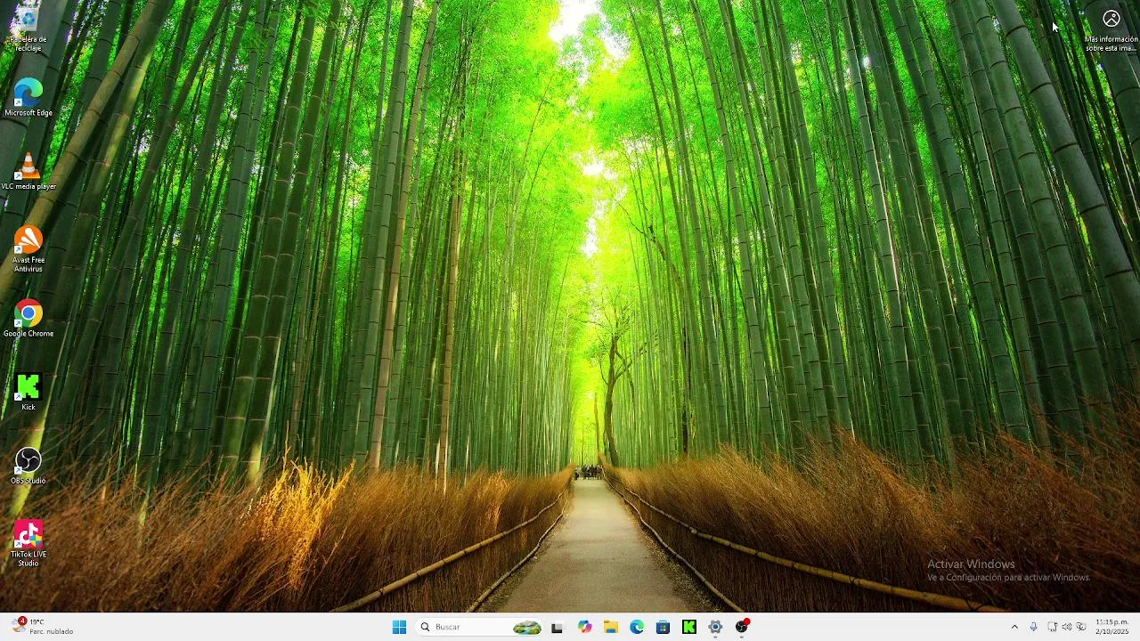The width and height of the screenshot is (1140, 641).
Task: Select the VLC media player desktop icon
Action: coord(28,172)
